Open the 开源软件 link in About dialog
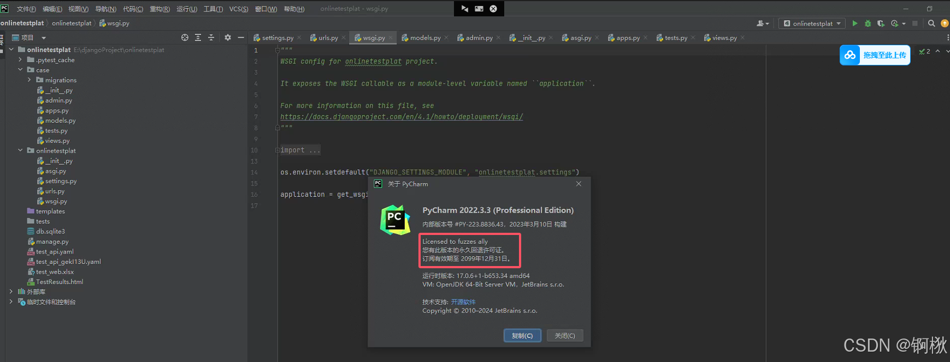The image size is (950, 362). coord(463,302)
